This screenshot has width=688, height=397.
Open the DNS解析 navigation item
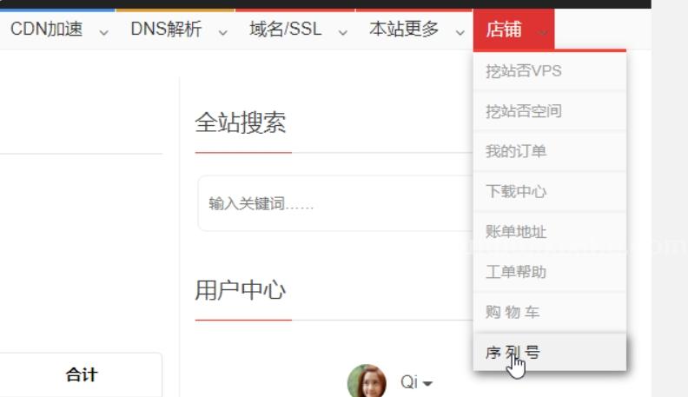point(166,30)
